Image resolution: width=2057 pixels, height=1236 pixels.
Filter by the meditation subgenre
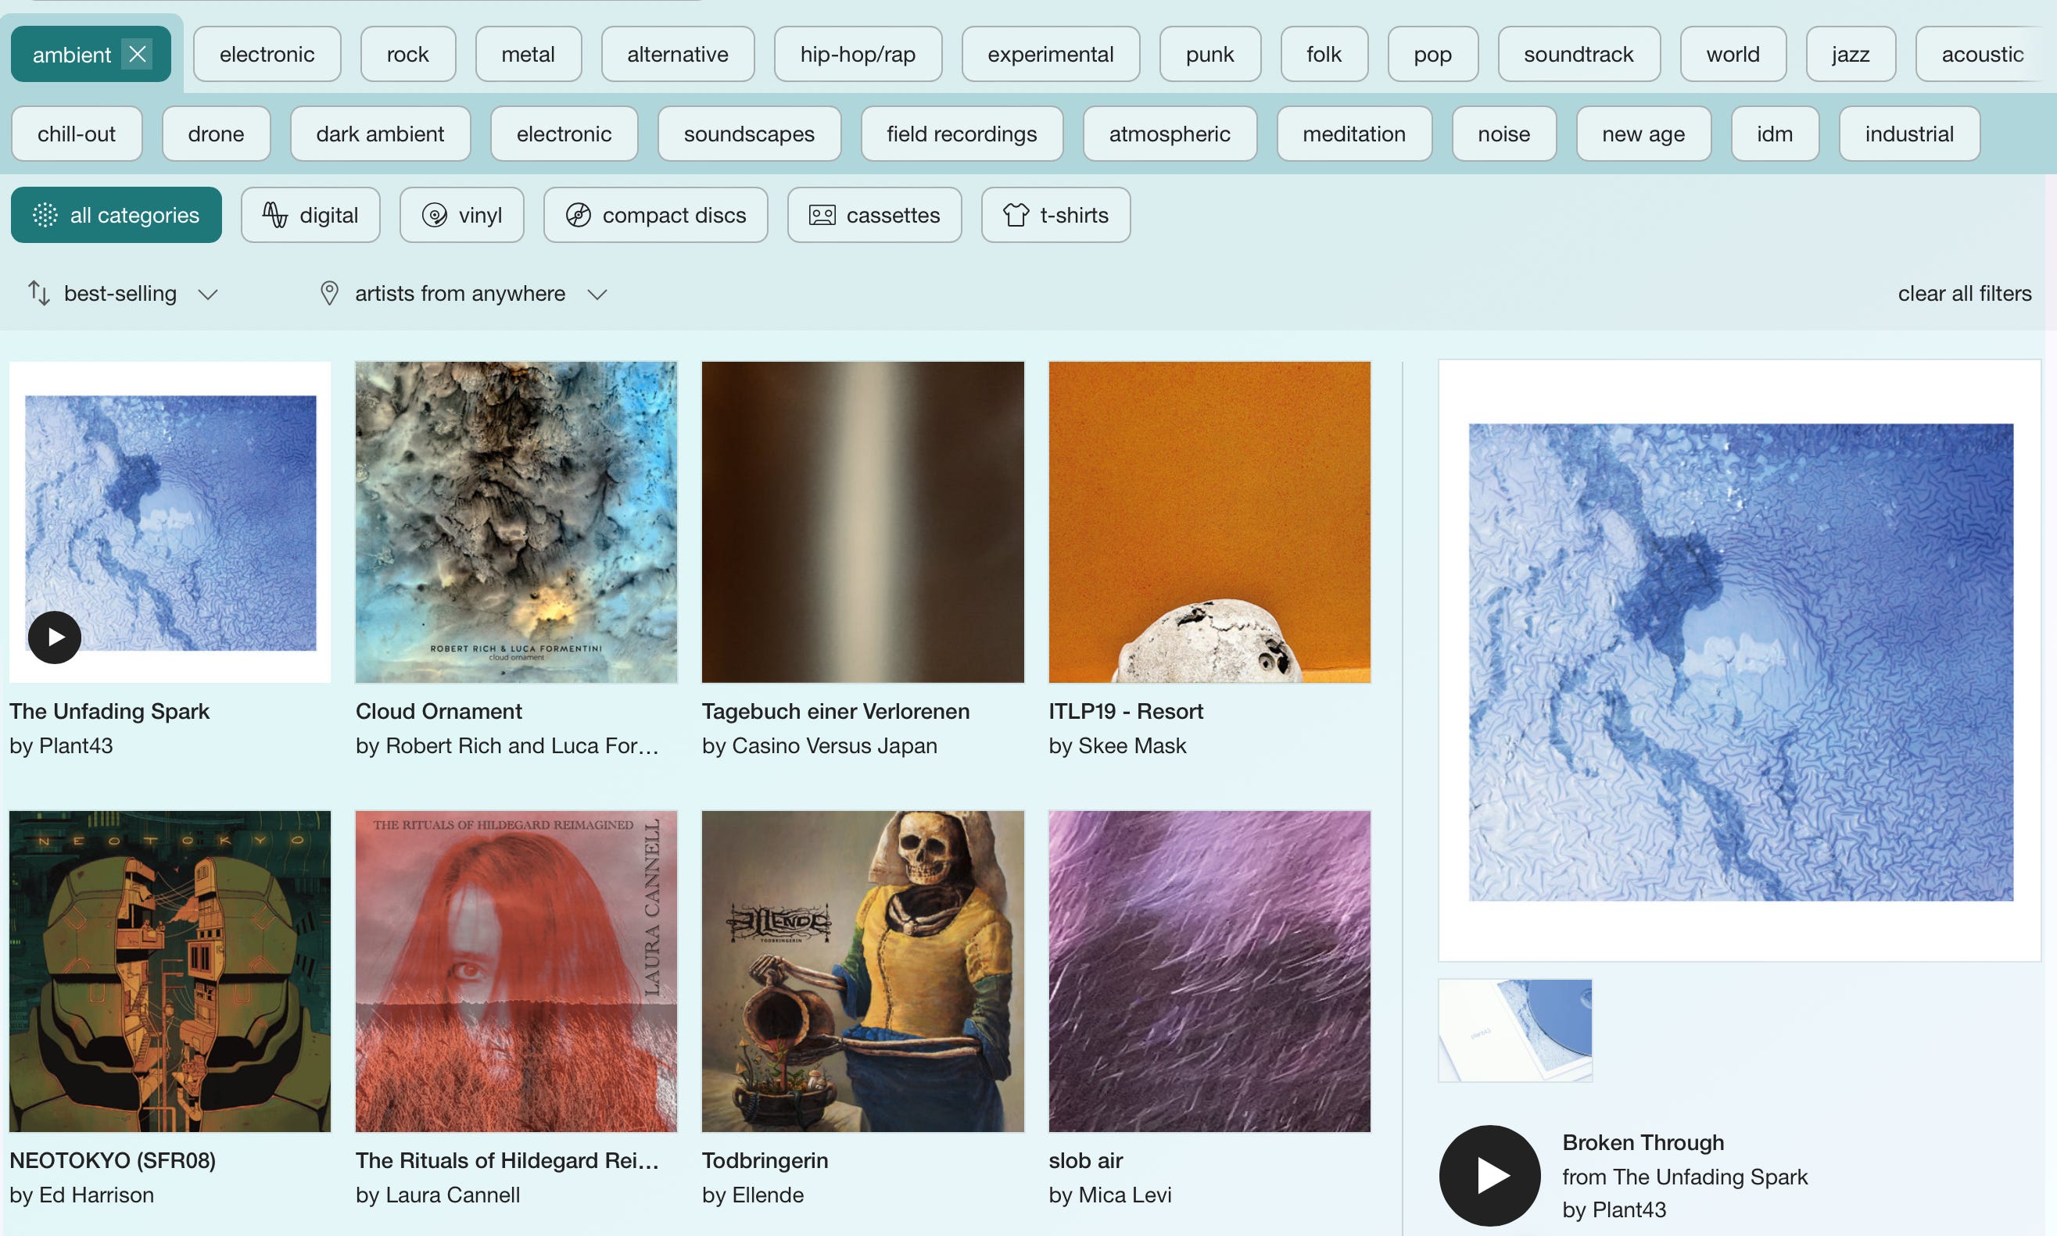click(x=1354, y=134)
